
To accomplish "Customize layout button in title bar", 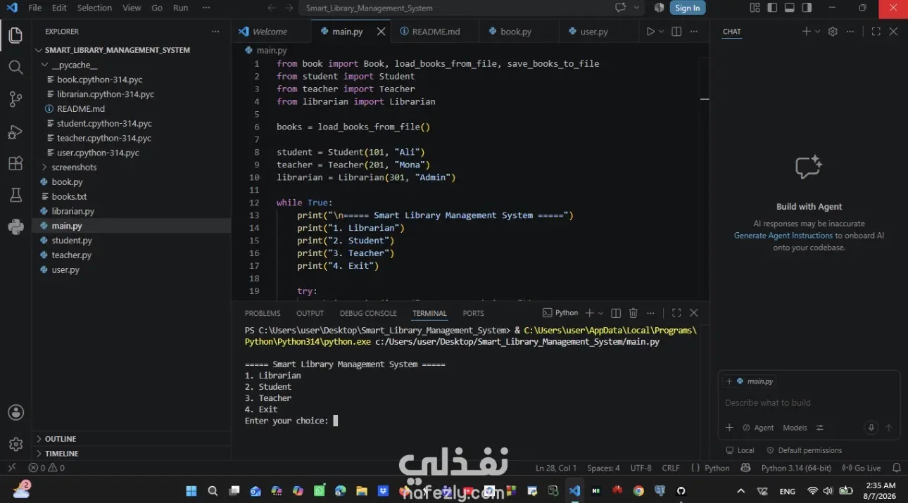I will click(x=755, y=8).
